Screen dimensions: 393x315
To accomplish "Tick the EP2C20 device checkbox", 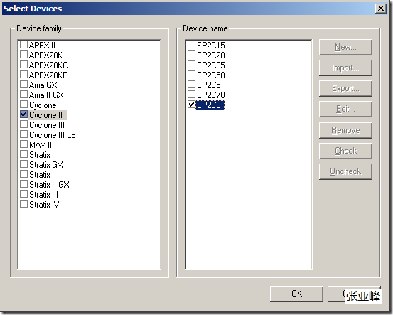I will (x=191, y=55).
